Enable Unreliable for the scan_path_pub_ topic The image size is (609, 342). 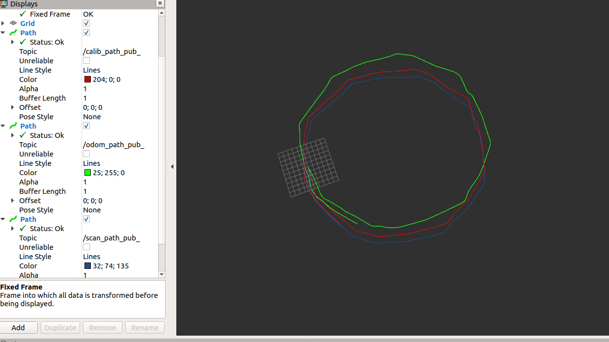(86, 247)
